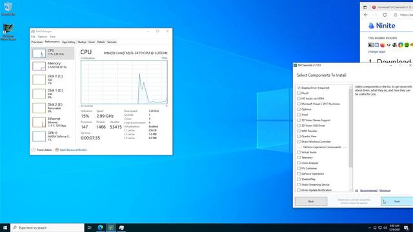Select All components link
This screenshot has height=232, width=413.
click(x=356, y=191)
